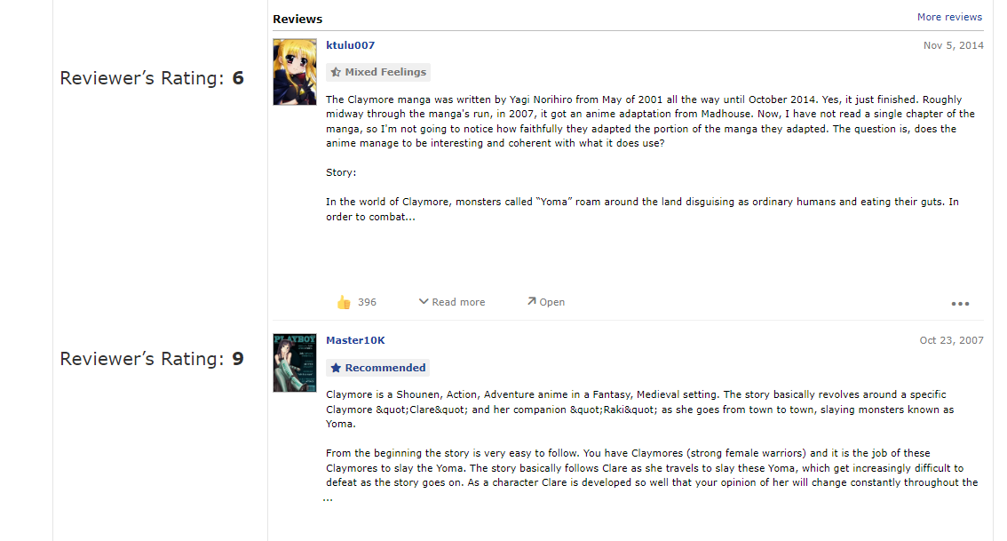Click the blue star icon beside Recommended
The width and height of the screenshot is (1007, 541).
(336, 368)
